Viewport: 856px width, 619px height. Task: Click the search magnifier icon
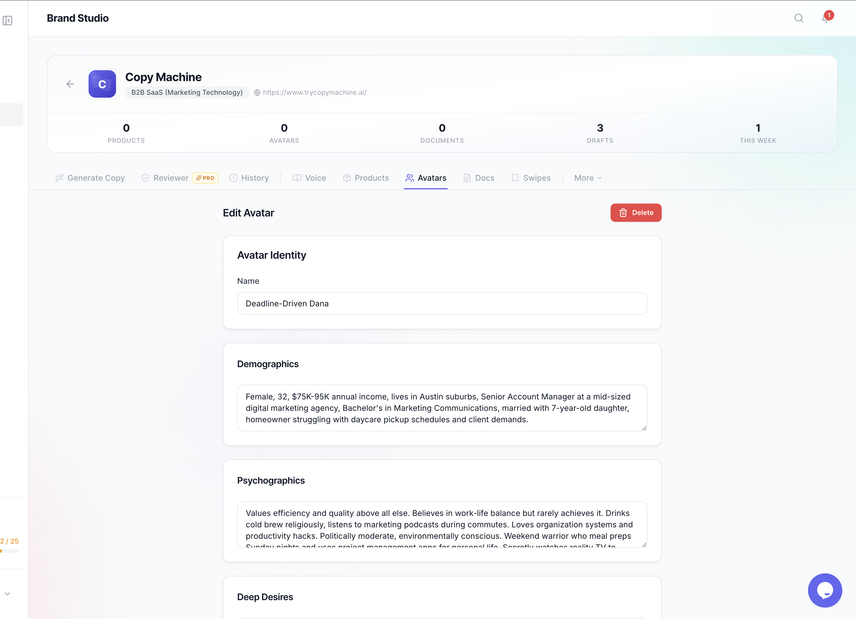[798, 18]
